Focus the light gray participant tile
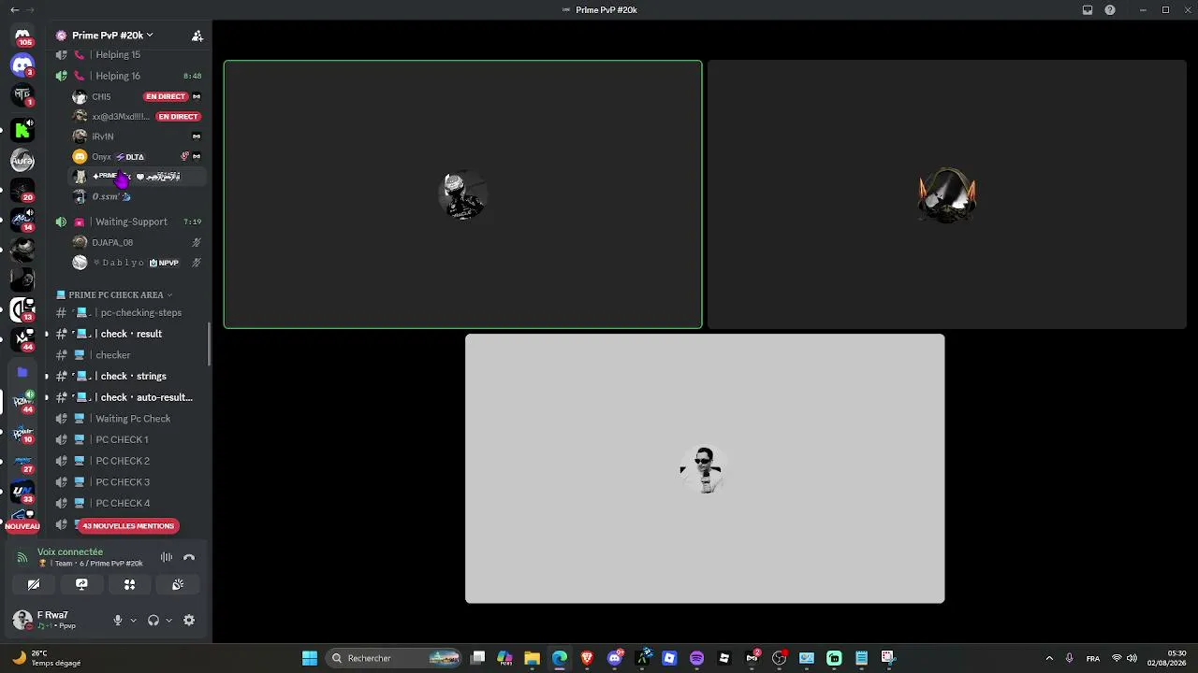Screen dimensions: 1198x673 click(705, 468)
